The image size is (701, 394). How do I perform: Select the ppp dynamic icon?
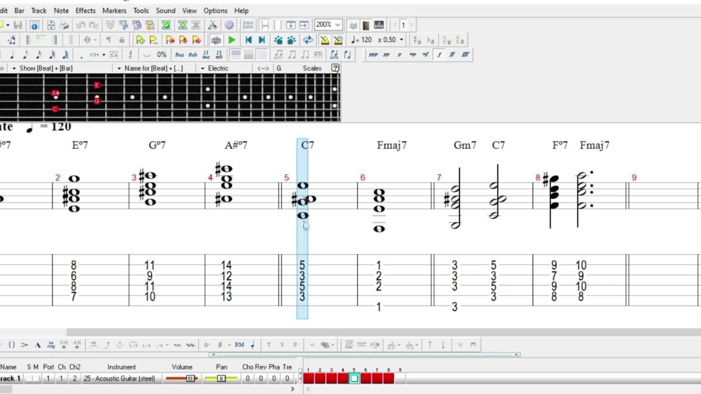[x=374, y=55]
